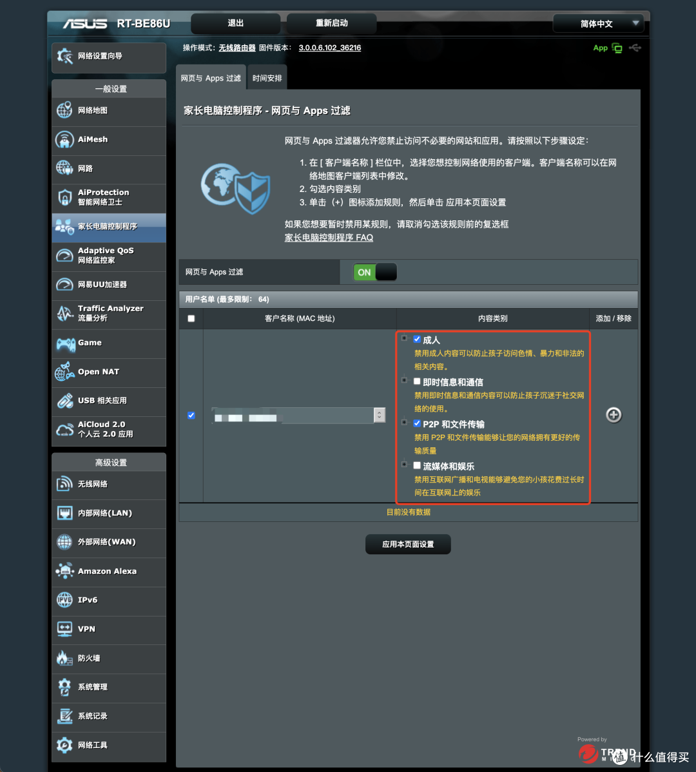This screenshot has height=772, width=696.
Task: Click the 应用本页面设置 apply button
Action: click(x=408, y=545)
